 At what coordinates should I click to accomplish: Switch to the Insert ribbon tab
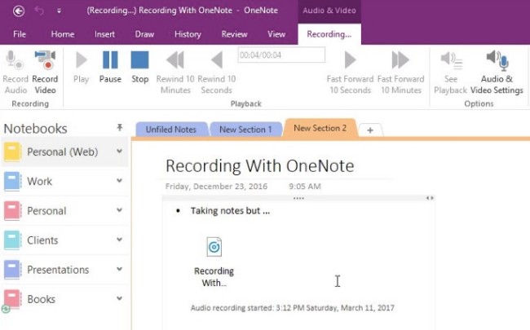tap(104, 34)
